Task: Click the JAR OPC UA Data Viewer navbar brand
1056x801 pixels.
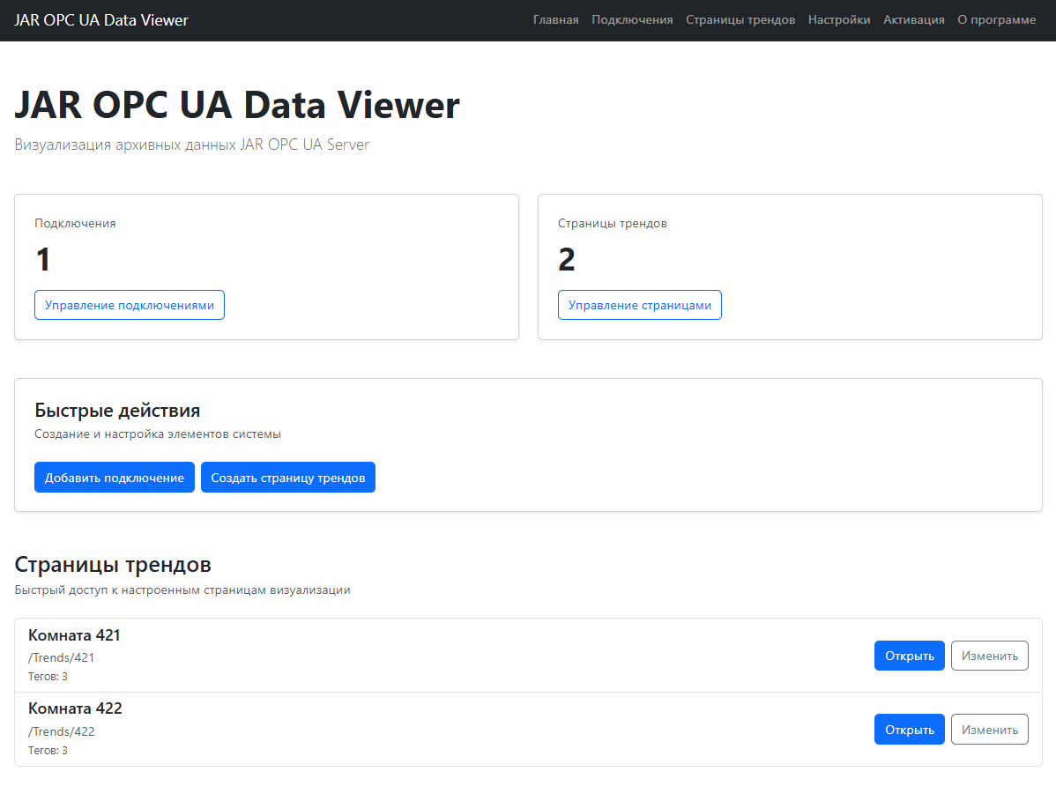Action: tap(101, 20)
